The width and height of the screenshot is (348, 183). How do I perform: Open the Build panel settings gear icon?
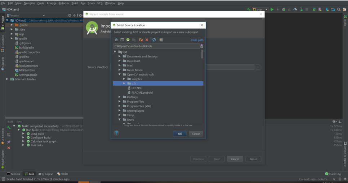pos(334,122)
